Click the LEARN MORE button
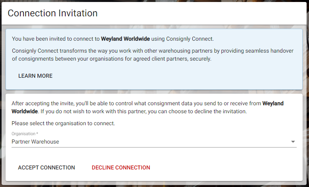 click(x=35, y=76)
